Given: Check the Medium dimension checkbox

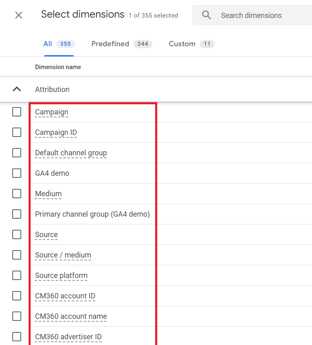Looking at the screenshot, I should [17, 194].
